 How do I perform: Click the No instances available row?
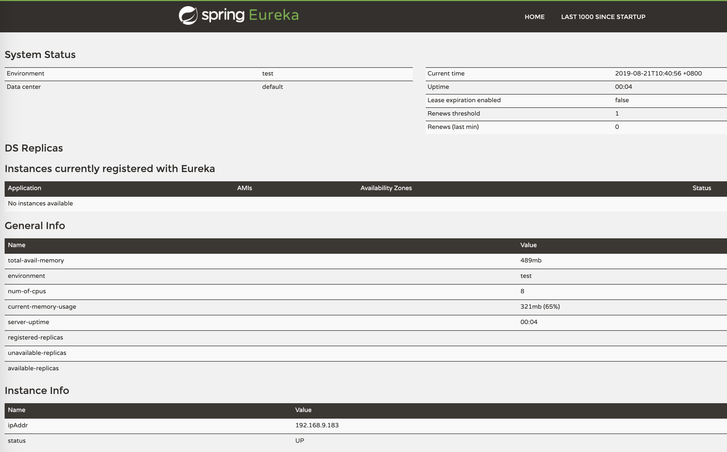coord(40,204)
